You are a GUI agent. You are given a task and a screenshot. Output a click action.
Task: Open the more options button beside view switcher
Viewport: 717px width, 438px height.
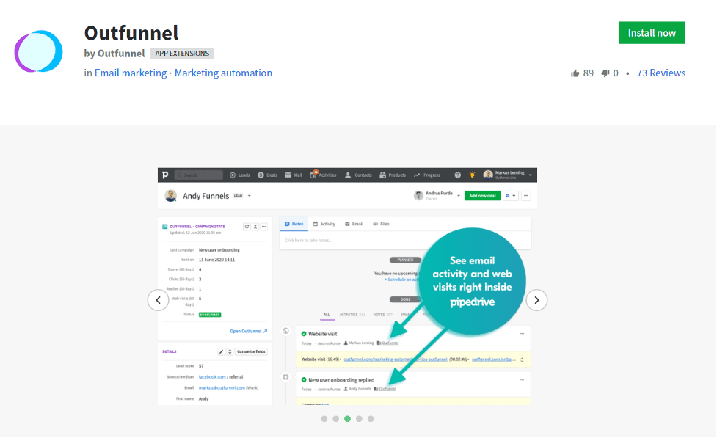(x=526, y=196)
